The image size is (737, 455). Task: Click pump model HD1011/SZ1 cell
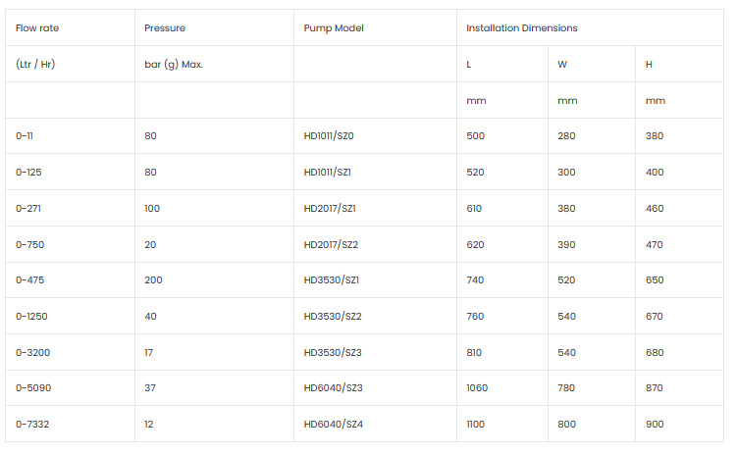coord(328,173)
